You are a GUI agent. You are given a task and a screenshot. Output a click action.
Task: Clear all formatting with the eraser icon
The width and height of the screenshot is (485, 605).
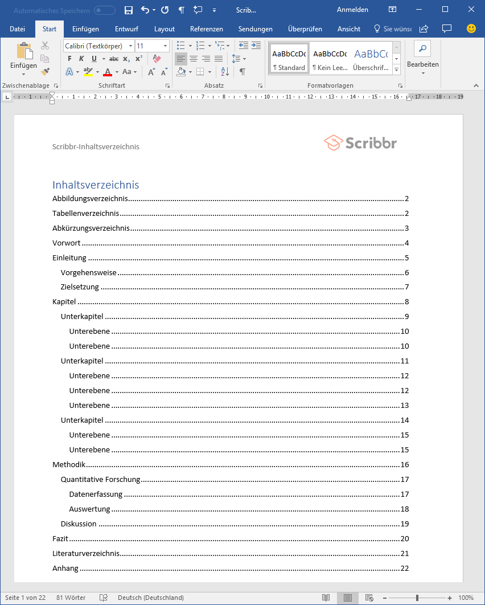click(157, 59)
